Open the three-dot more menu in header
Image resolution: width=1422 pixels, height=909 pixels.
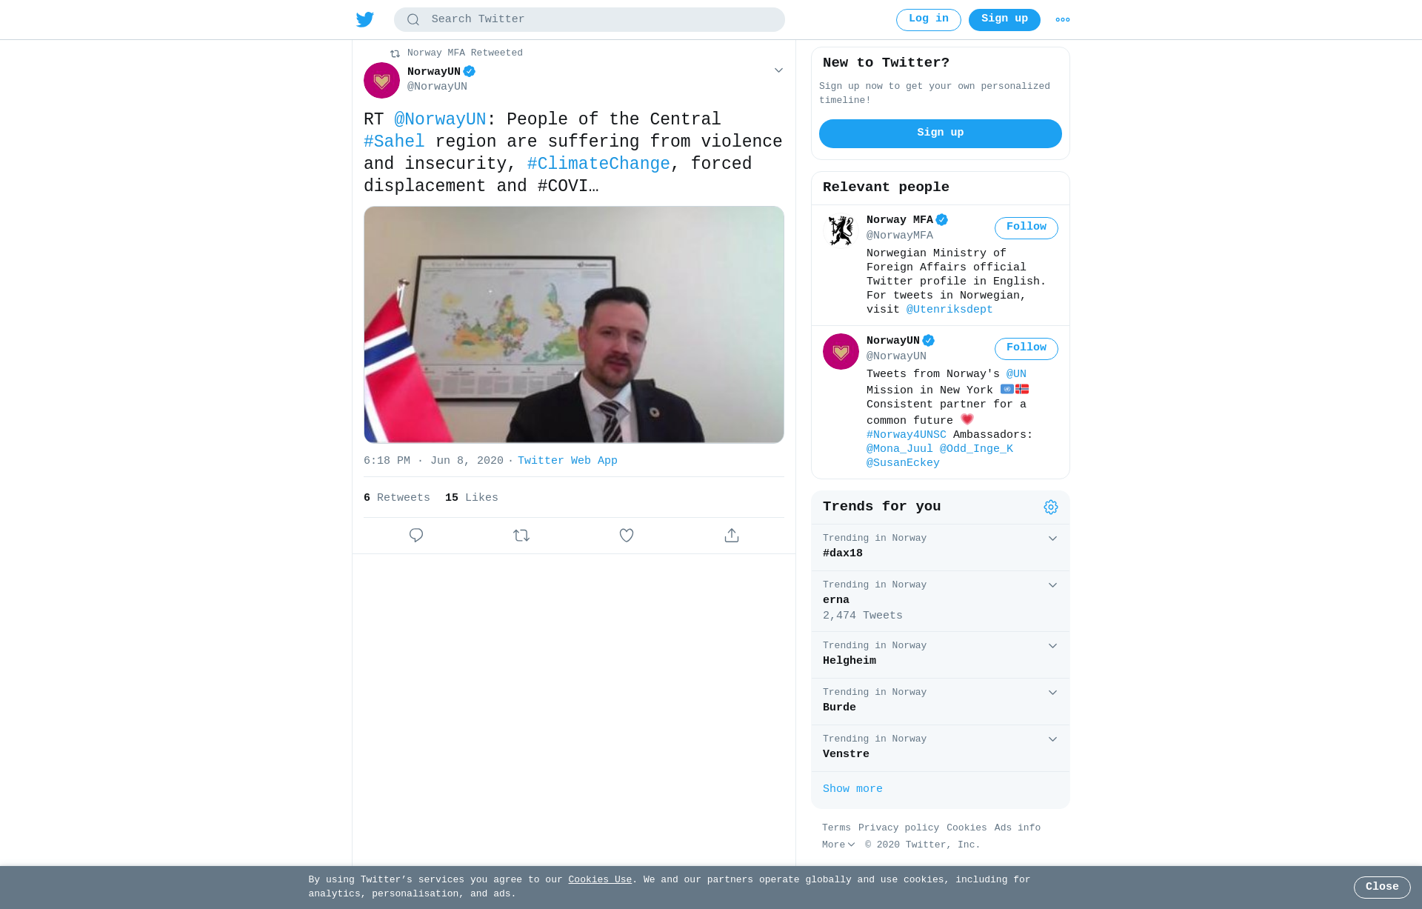(1063, 20)
